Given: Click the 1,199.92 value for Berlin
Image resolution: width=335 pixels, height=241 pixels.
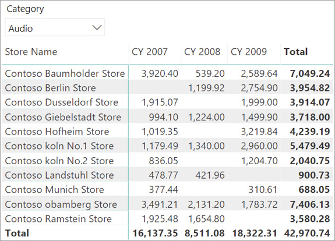Looking at the screenshot, I should (206, 88).
